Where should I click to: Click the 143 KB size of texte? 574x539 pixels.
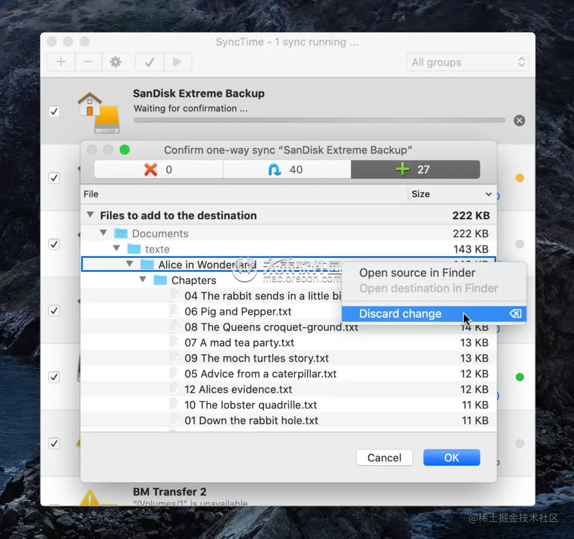pyautogui.click(x=471, y=249)
